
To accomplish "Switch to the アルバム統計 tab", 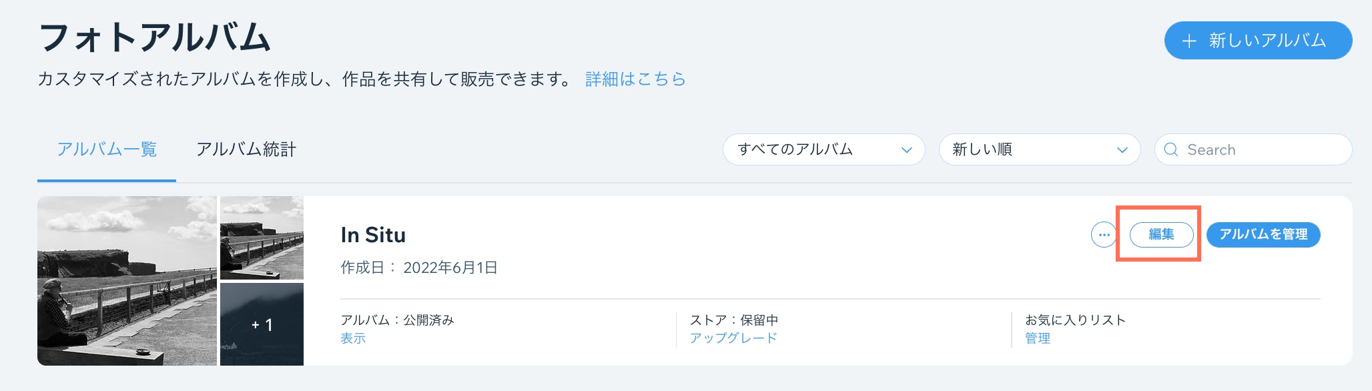I will pos(246,149).
